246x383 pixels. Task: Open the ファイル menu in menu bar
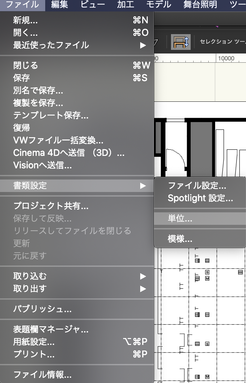click(x=22, y=5)
